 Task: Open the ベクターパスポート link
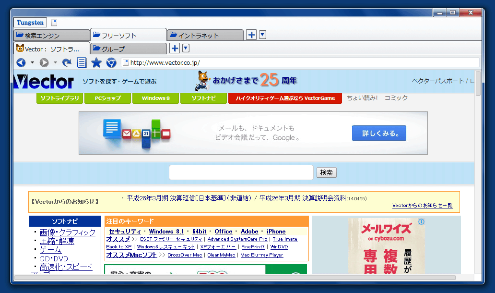[438, 81]
